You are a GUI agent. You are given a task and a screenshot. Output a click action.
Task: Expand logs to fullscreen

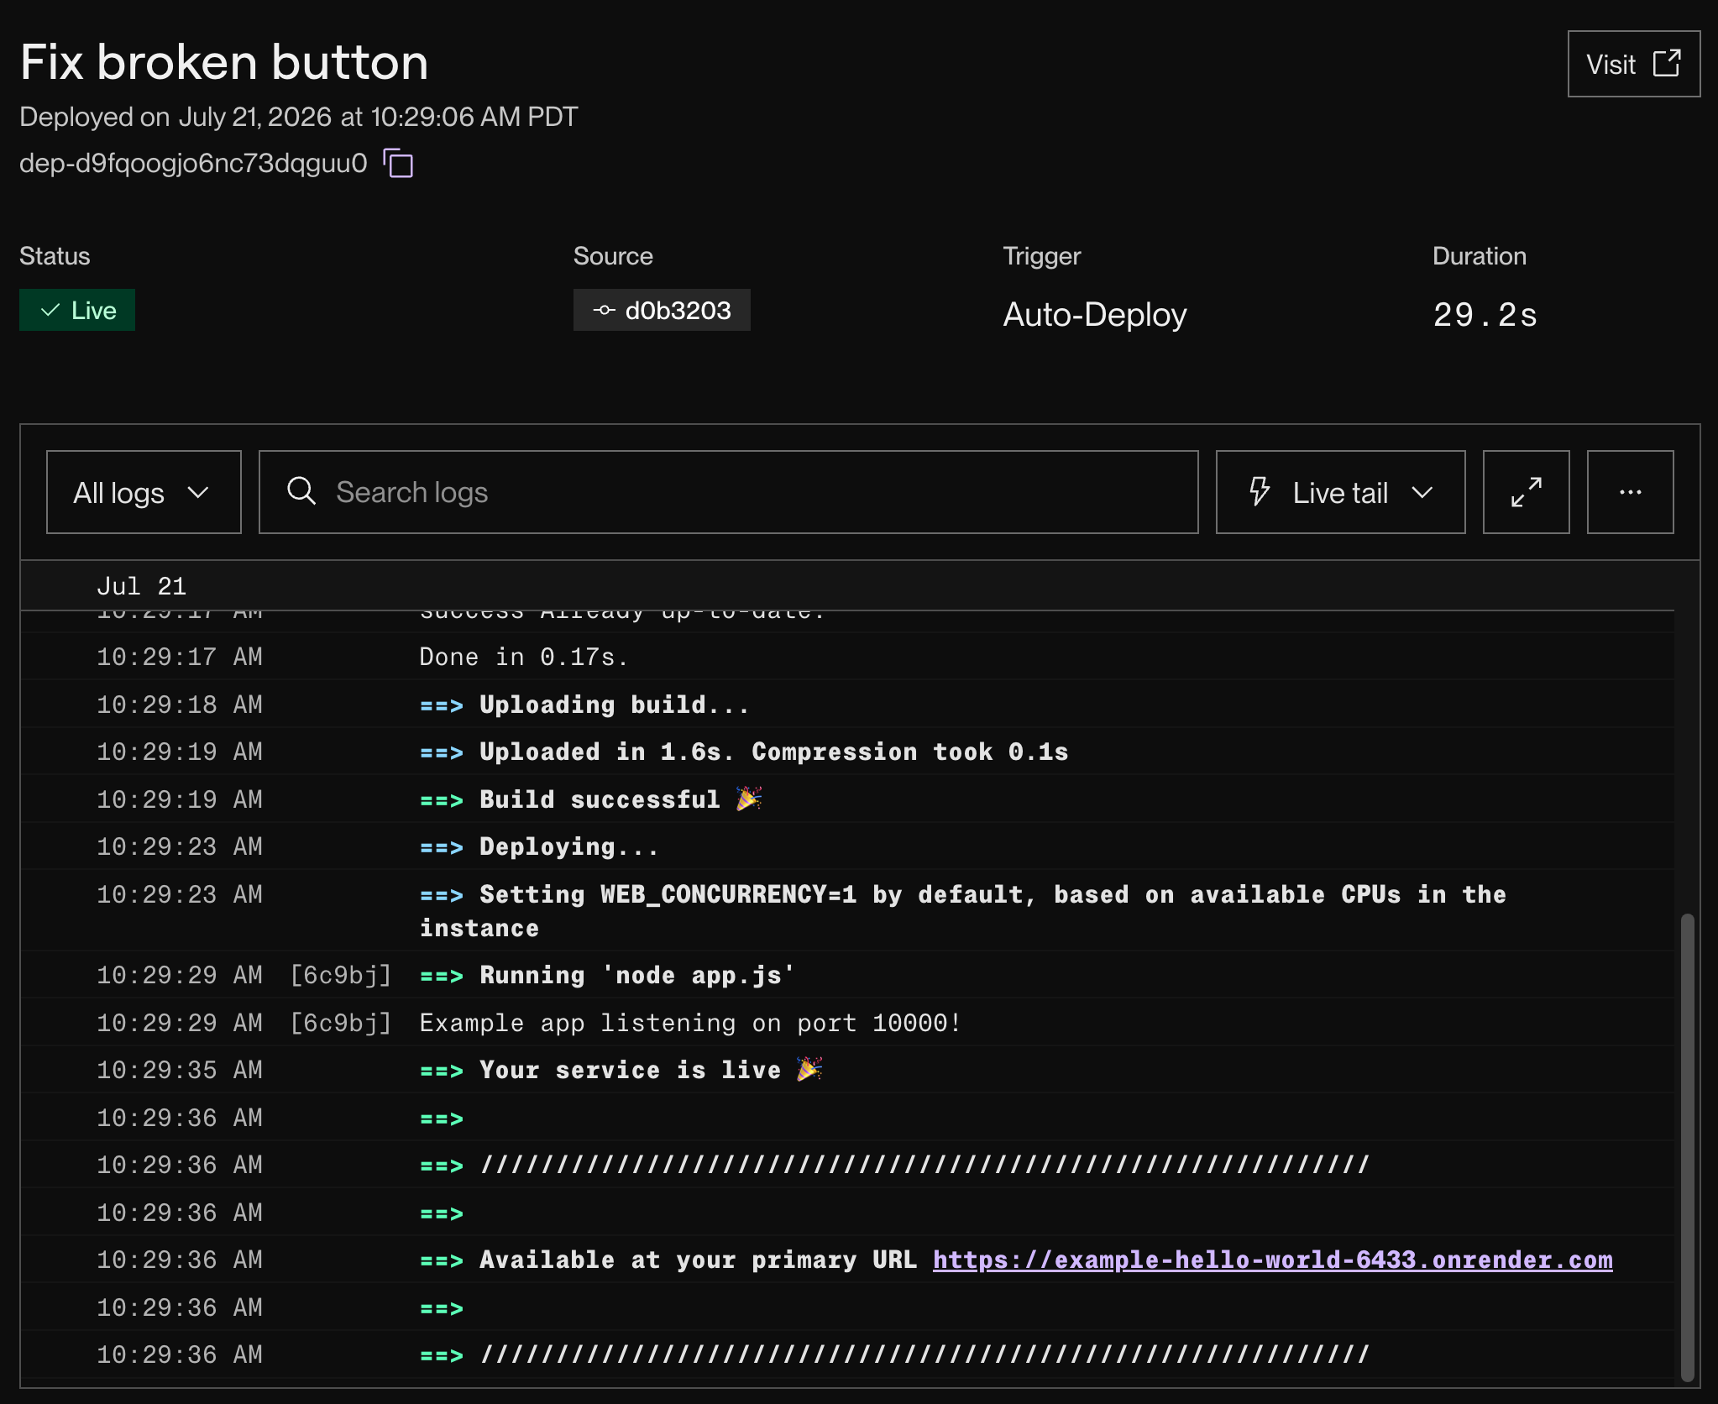pos(1526,492)
